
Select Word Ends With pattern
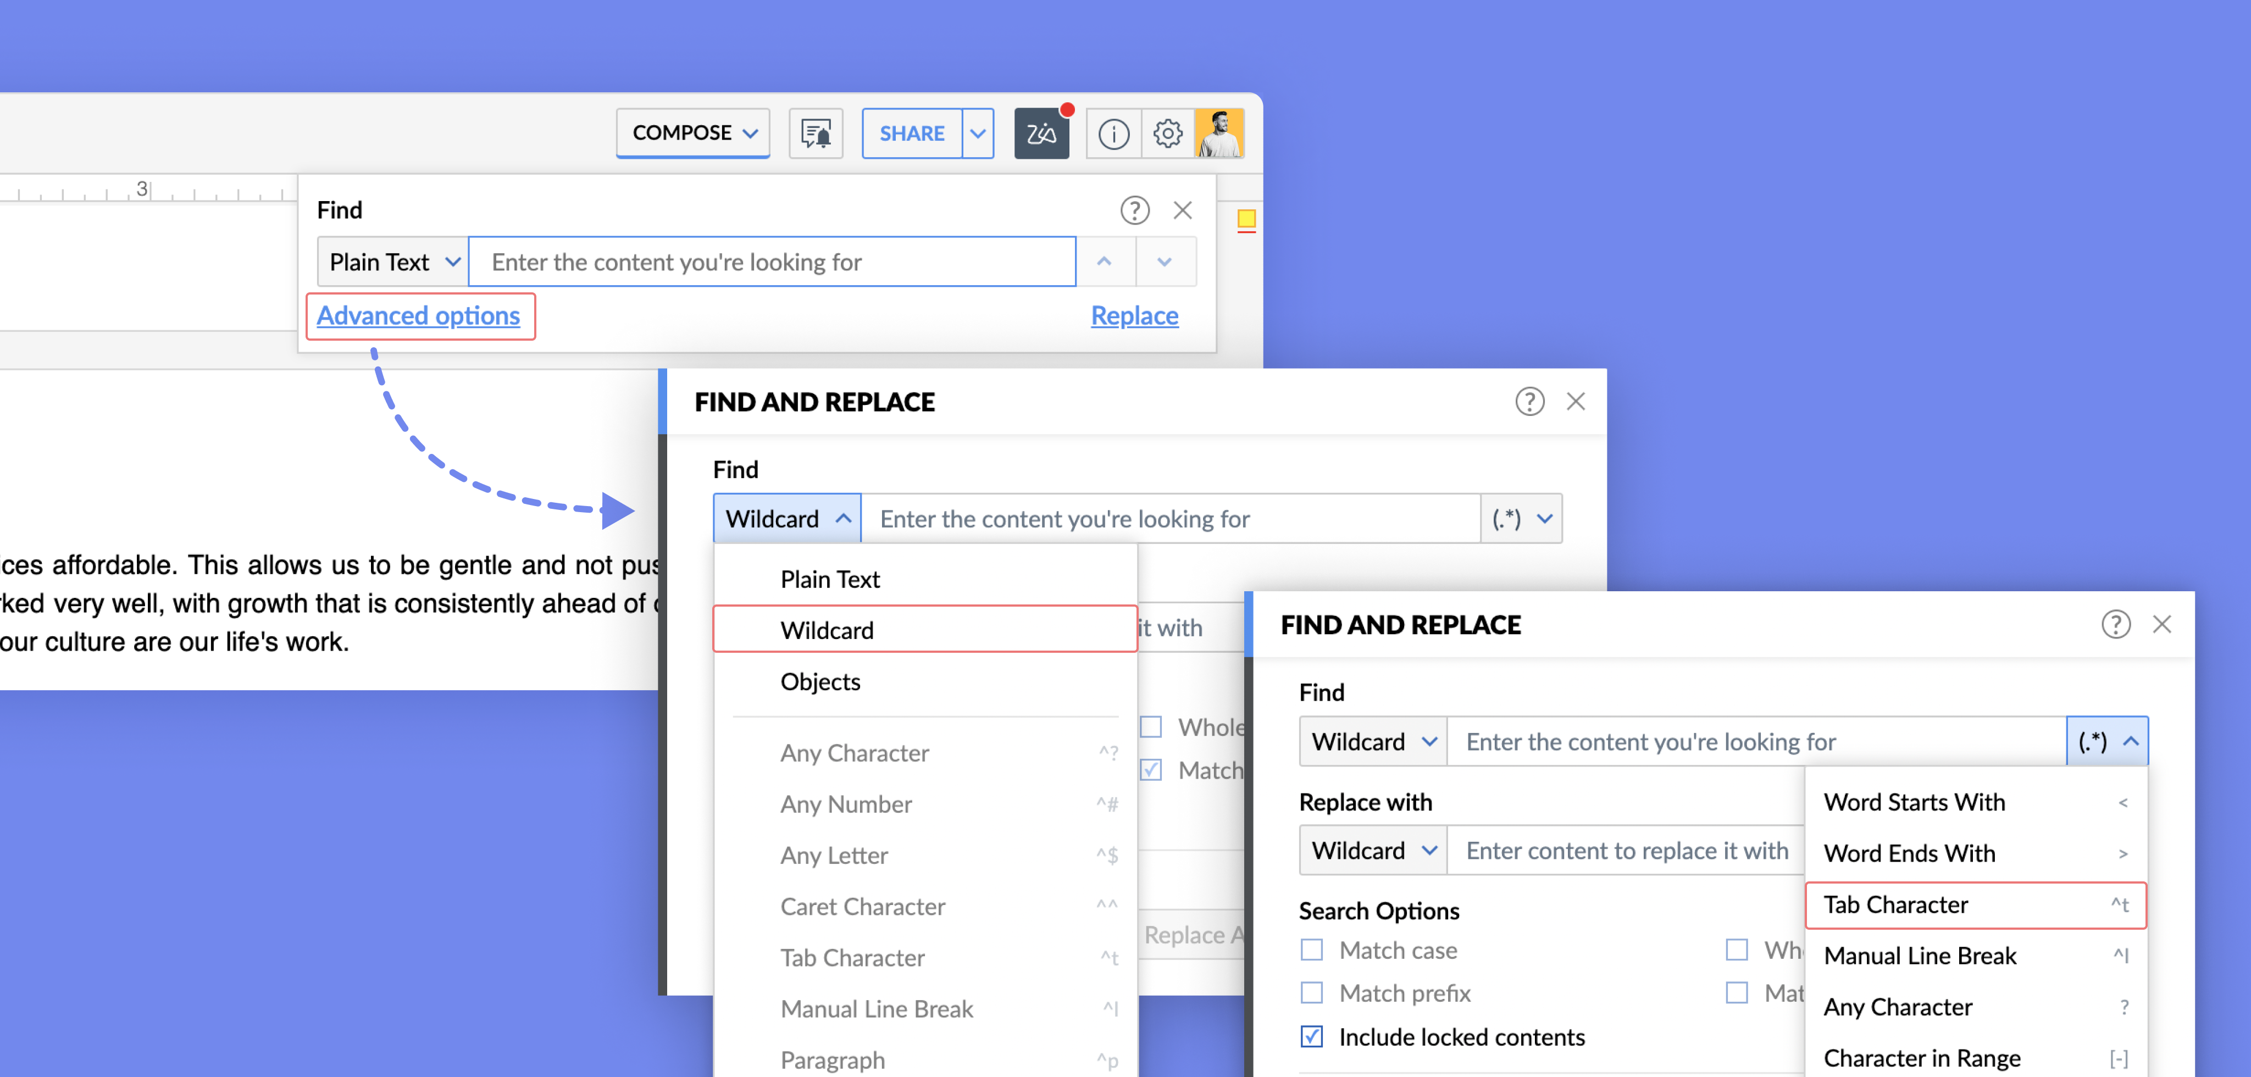(x=1976, y=853)
